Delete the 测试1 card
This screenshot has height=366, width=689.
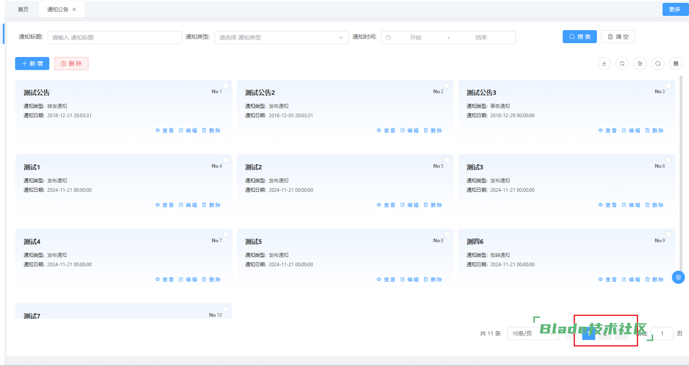[211, 205]
